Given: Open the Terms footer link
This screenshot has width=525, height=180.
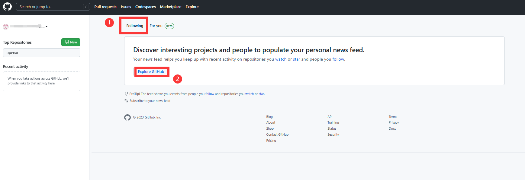Looking at the screenshot, I should [393, 117].
